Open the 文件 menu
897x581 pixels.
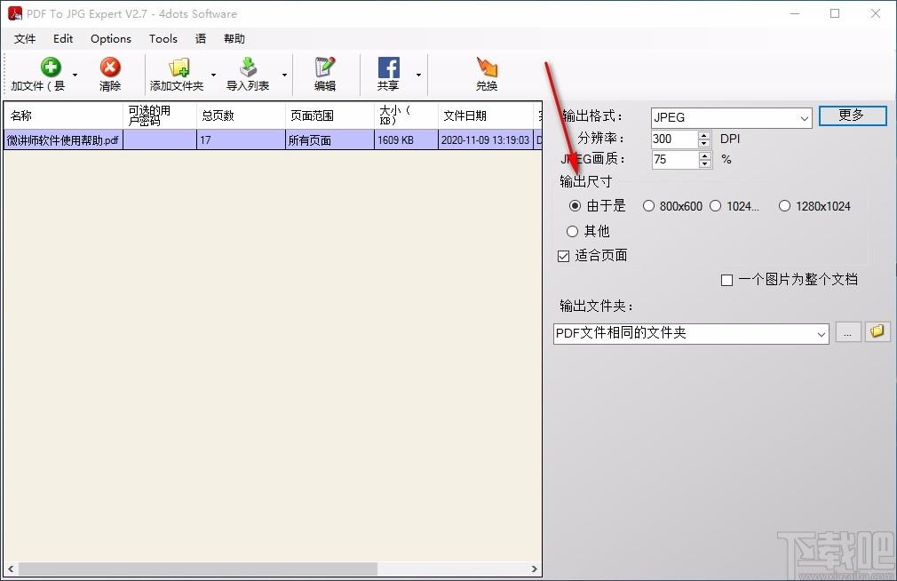tap(25, 39)
